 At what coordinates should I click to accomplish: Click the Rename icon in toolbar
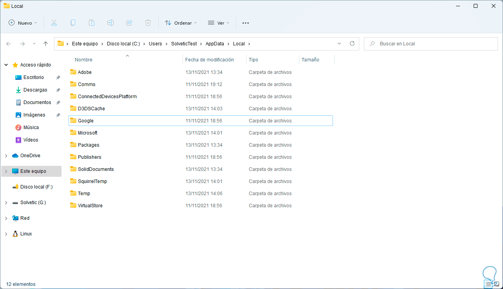pyautogui.click(x=110, y=23)
